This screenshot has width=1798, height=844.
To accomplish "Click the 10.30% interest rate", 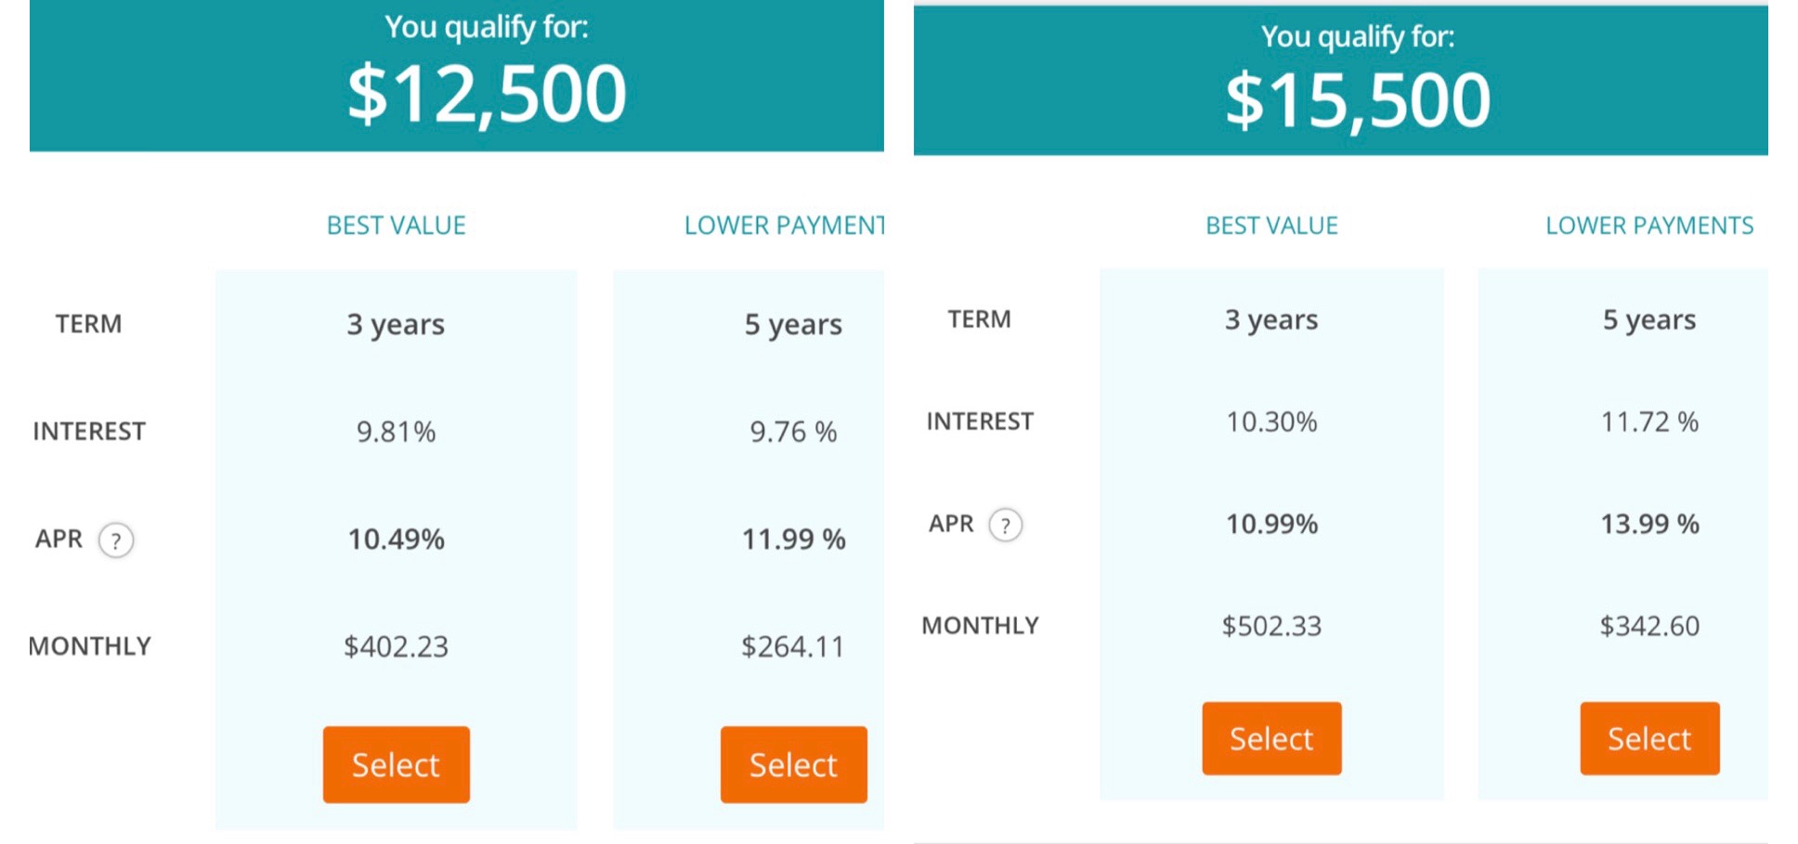I will [1270, 422].
